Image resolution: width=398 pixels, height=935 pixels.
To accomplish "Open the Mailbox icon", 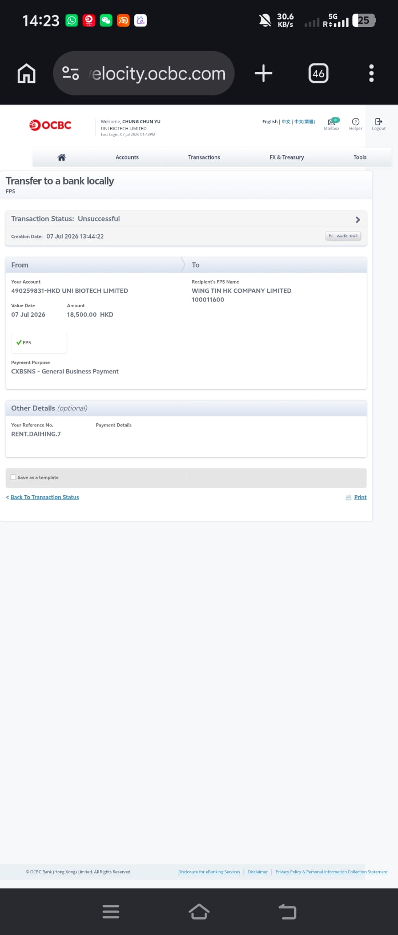I will pyautogui.click(x=332, y=124).
